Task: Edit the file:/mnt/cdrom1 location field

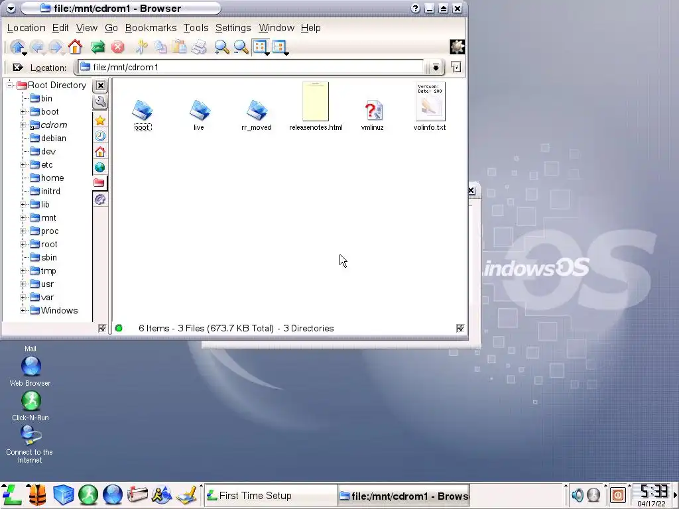Action: 251,67
